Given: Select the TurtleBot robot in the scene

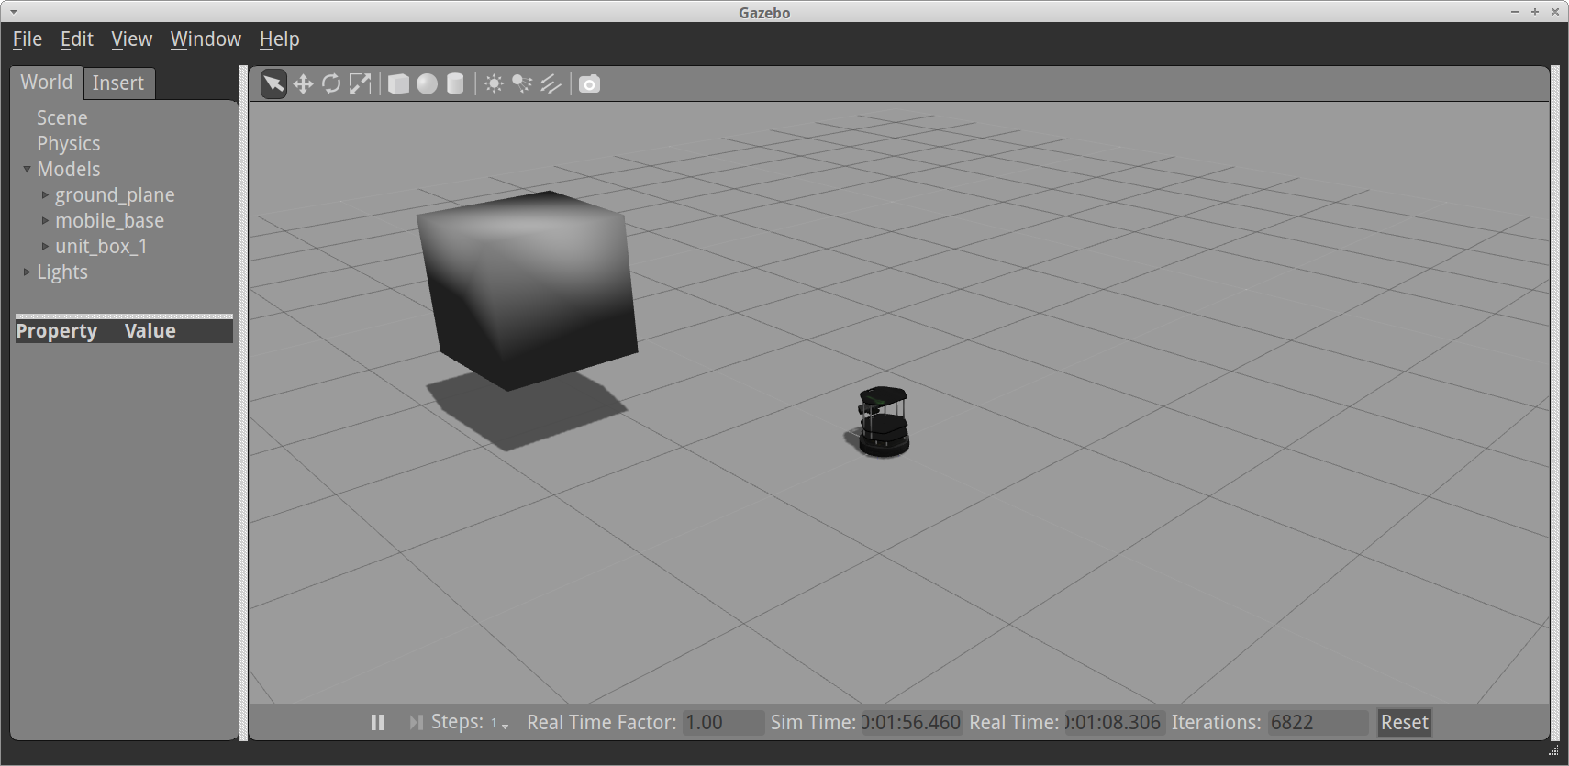Looking at the screenshot, I should pos(884,421).
